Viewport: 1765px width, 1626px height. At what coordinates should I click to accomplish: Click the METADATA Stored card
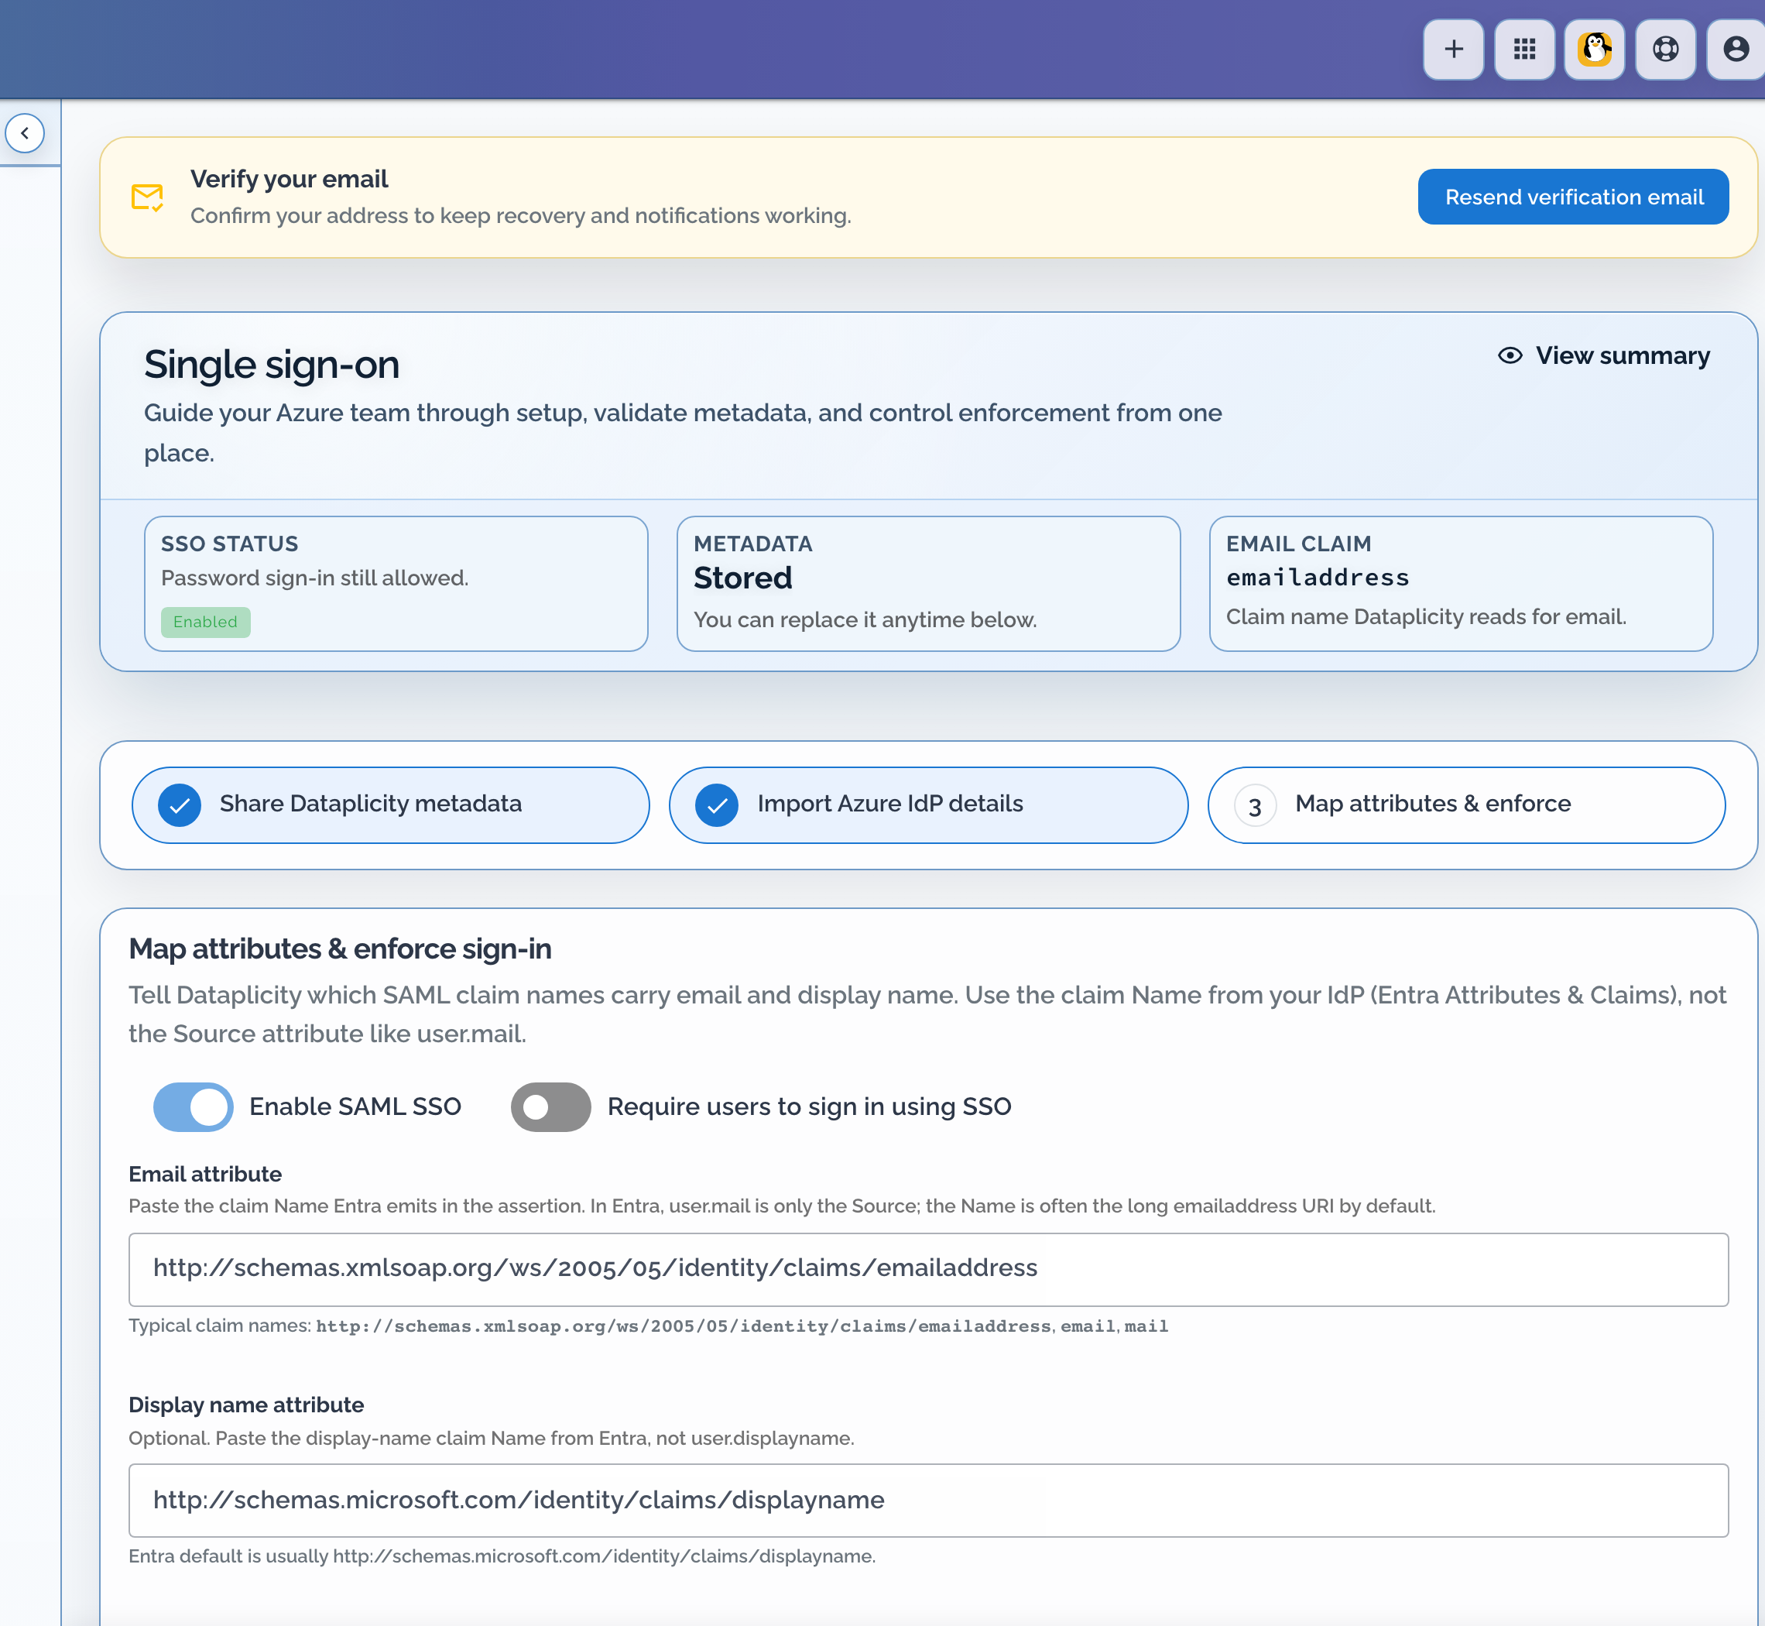coord(928,585)
